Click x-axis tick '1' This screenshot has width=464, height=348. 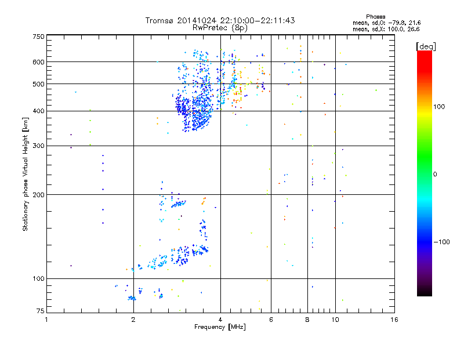click(x=46, y=320)
